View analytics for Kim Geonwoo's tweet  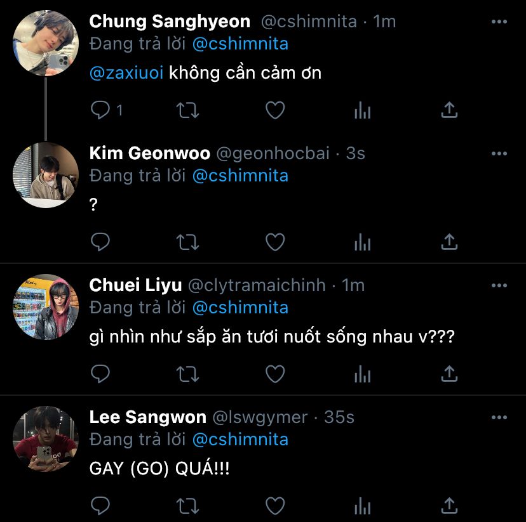tap(362, 242)
